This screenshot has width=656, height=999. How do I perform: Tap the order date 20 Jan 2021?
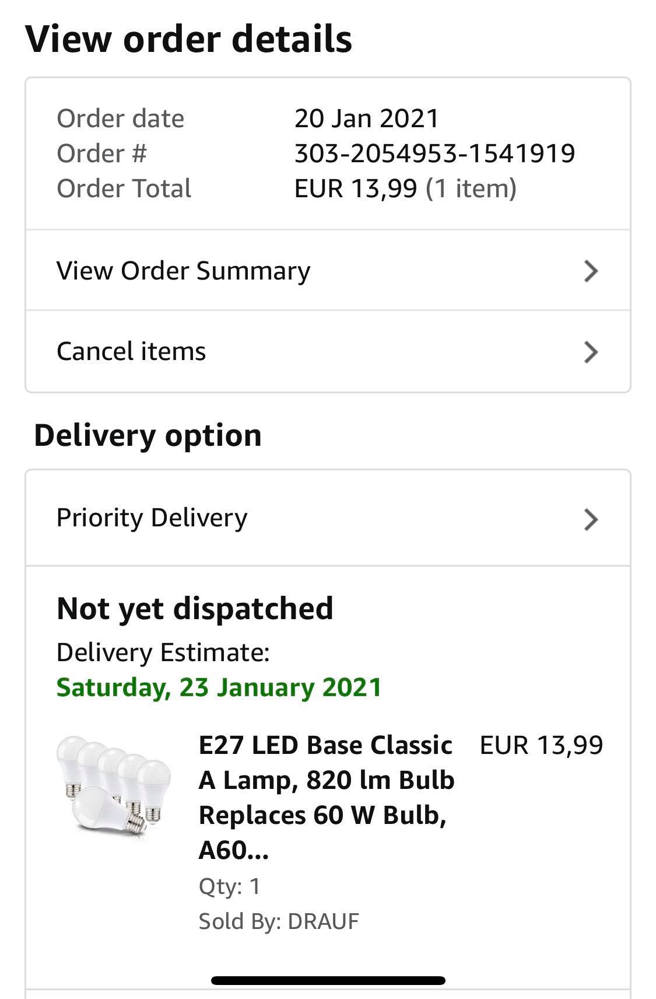click(x=366, y=118)
